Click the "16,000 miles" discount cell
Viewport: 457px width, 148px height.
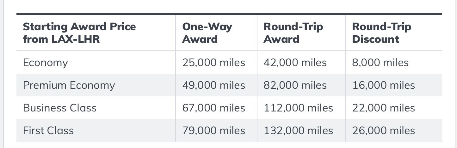[x=383, y=85]
